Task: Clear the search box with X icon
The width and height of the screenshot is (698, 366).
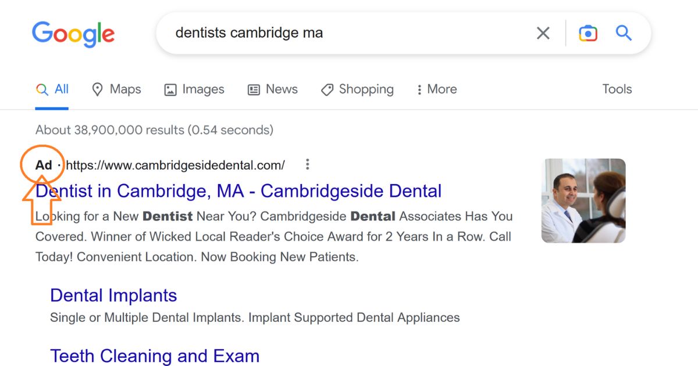Action: click(x=543, y=33)
